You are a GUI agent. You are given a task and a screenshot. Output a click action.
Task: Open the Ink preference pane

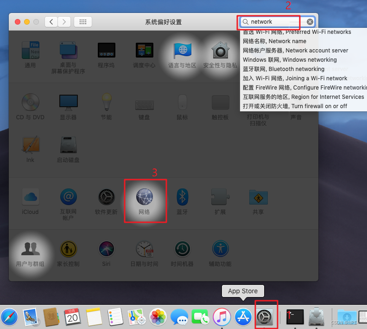click(x=31, y=149)
